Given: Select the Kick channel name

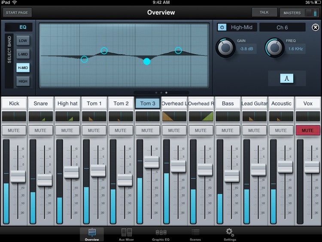Looking at the screenshot, I should (14, 103).
